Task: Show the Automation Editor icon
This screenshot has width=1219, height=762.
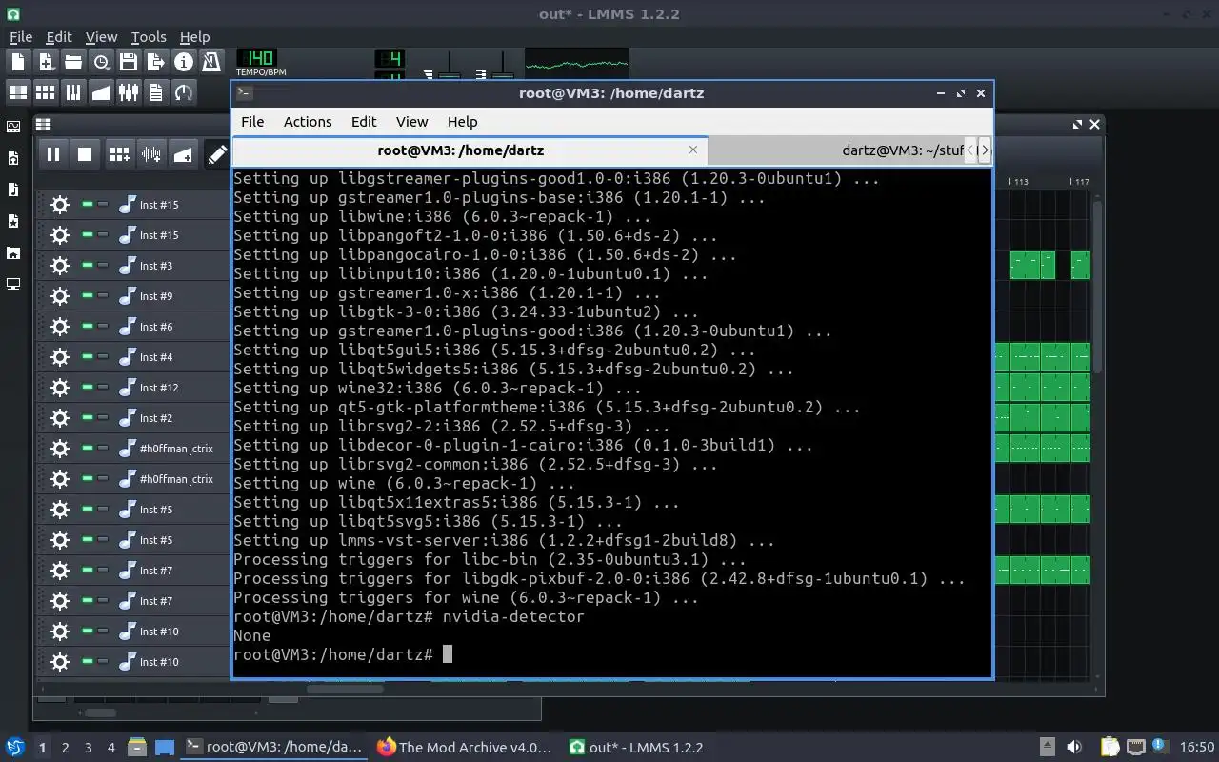Action: [100, 91]
